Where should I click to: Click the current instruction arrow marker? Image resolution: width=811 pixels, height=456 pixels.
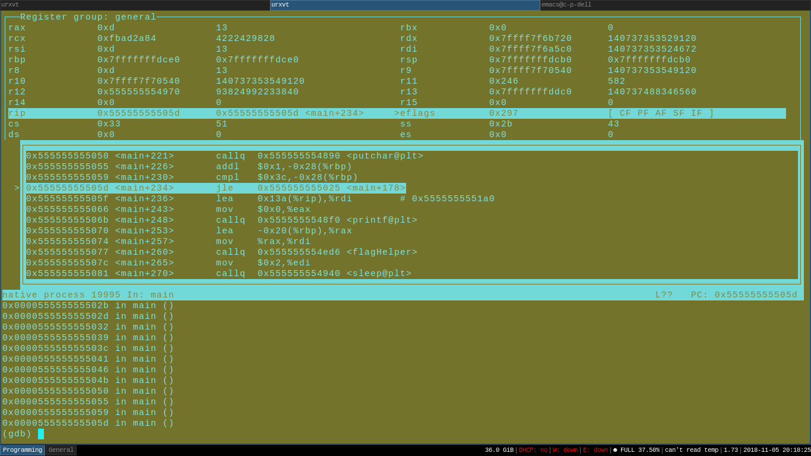point(17,188)
